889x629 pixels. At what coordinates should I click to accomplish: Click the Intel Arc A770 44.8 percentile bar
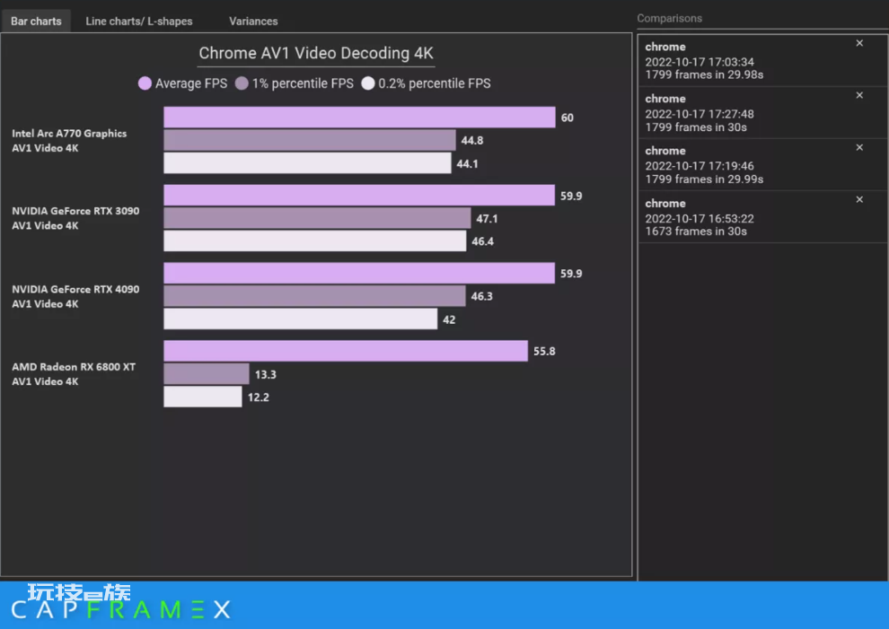[310, 140]
